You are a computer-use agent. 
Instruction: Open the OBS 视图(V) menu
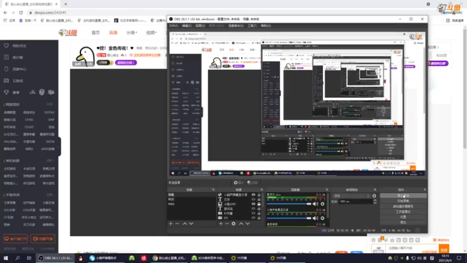(200, 26)
